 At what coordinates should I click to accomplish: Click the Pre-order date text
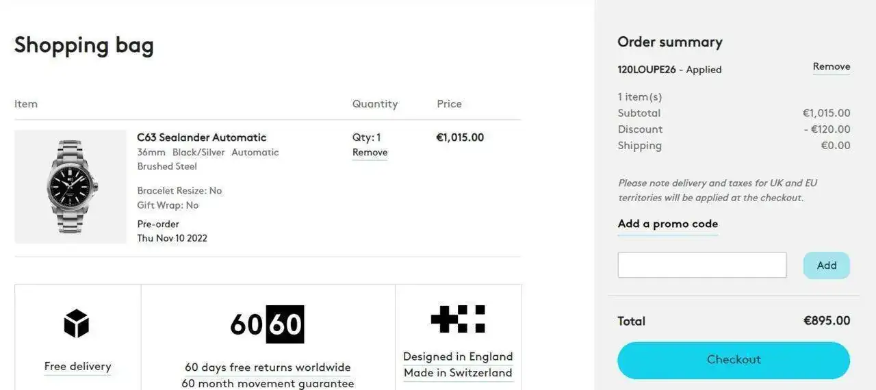tap(172, 238)
